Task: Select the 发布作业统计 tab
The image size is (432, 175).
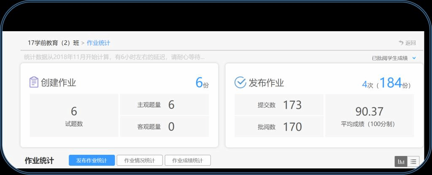Action: tap(92, 161)
